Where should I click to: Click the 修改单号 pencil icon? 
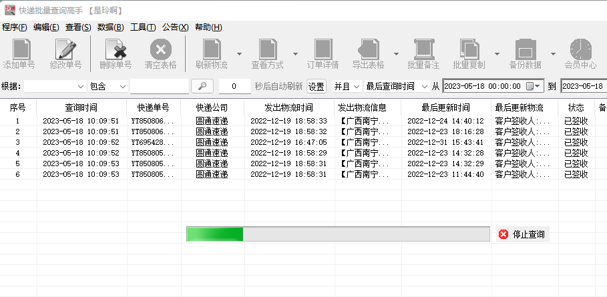[x=66, y=49]
